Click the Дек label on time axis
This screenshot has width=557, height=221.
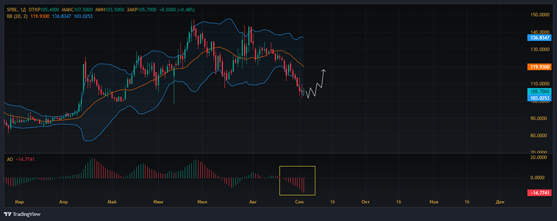click(500, 202)
